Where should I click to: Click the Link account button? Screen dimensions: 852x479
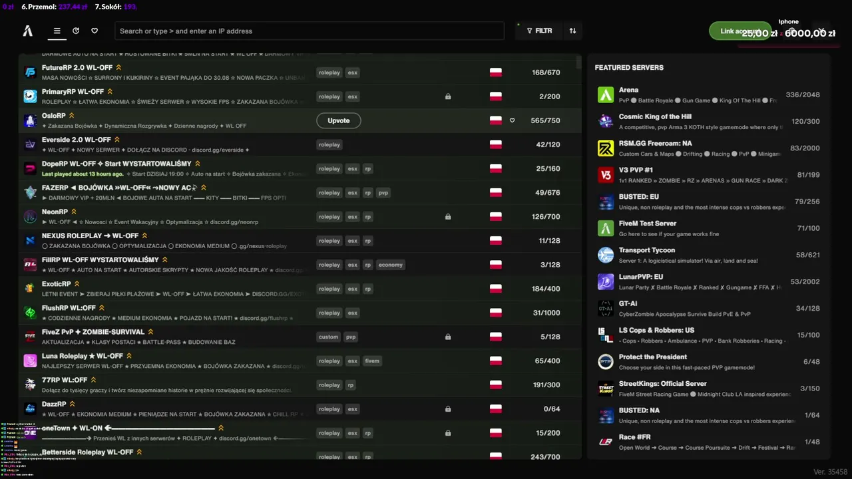tap(740, 31)
